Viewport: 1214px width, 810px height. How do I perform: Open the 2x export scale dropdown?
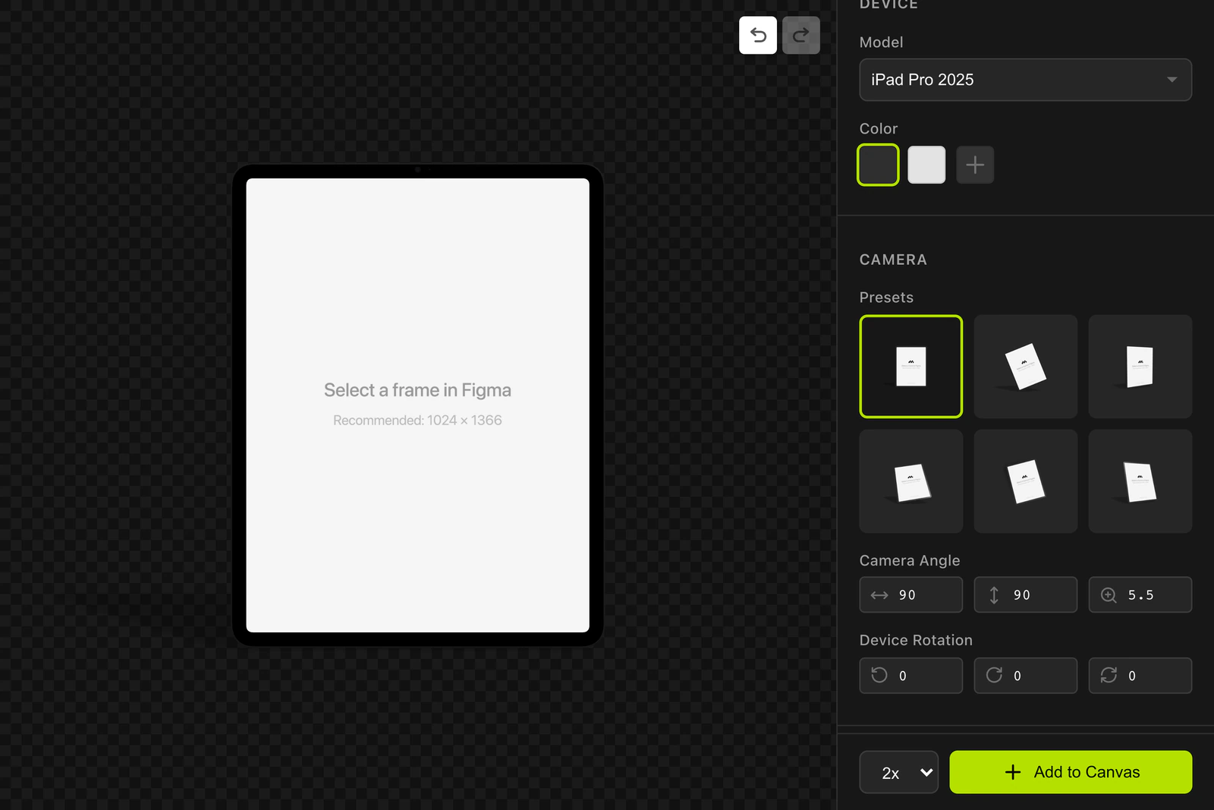[x=898, y=772]
